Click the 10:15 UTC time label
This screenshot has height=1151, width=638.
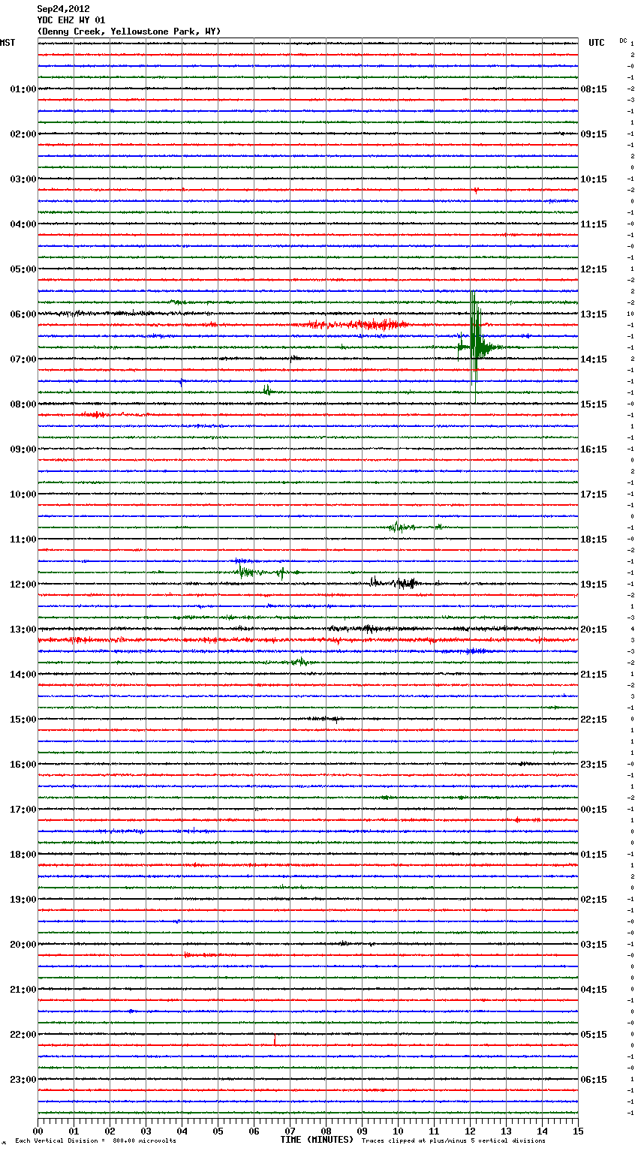[594, 179]
